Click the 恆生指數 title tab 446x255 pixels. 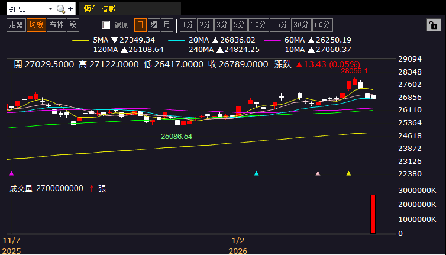130,9
